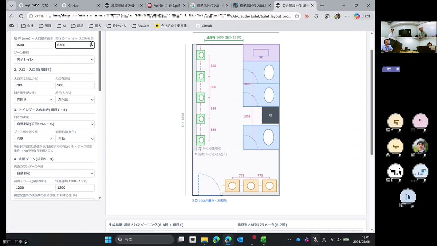The height and width of the screenshot is (246, 437).
Task: Open the GitHub bookmark in bookmarks bar
Action: [x=204, y=26]
